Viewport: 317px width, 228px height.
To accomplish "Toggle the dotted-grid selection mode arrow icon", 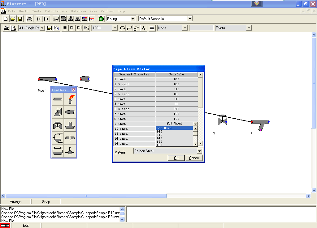I will [87, 28].
